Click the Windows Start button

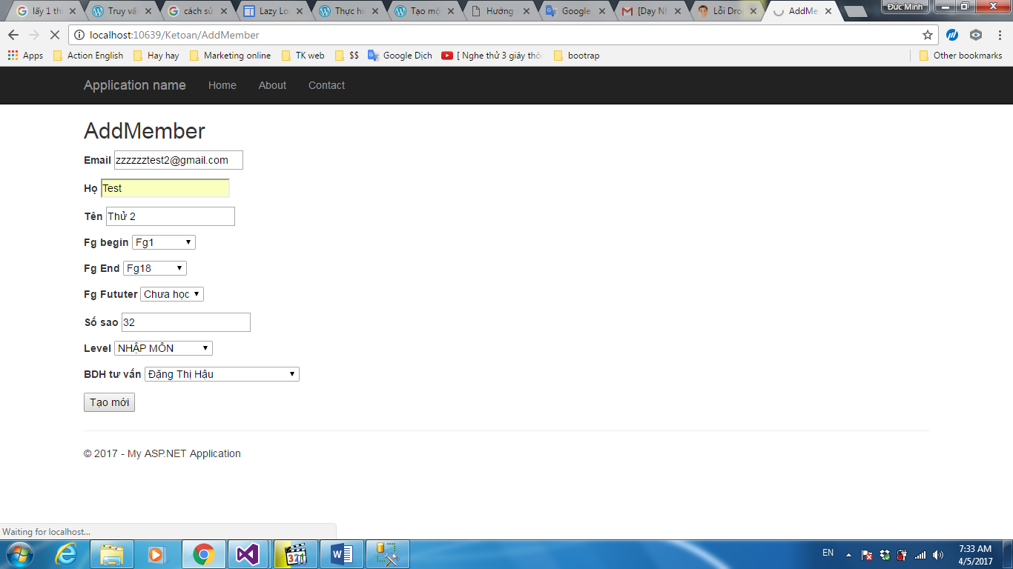click(x=19, y=554)
